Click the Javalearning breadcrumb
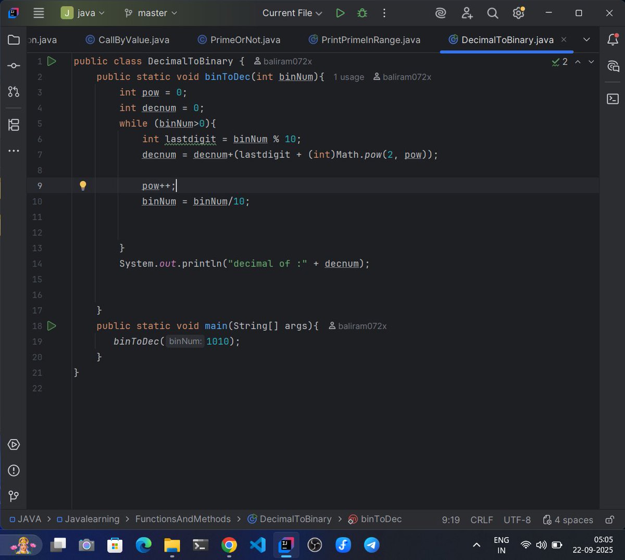 pos(88,519)
